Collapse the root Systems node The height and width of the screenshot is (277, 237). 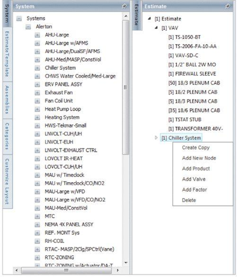[x=19, y=18]
